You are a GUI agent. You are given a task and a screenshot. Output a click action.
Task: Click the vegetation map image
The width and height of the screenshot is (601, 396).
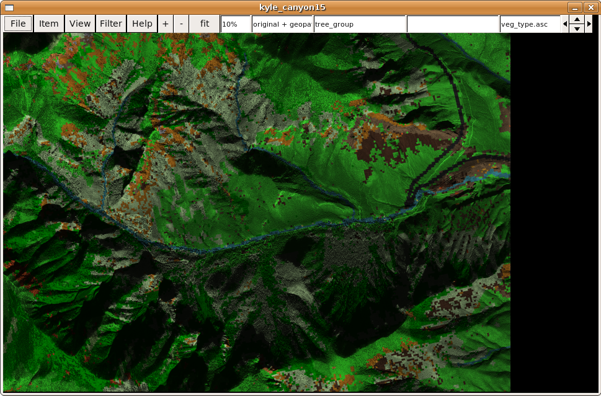coord(256,212)
